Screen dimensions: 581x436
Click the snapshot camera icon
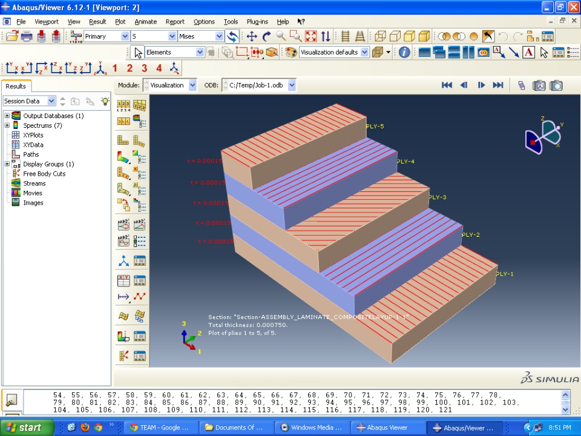coord(556,85)
